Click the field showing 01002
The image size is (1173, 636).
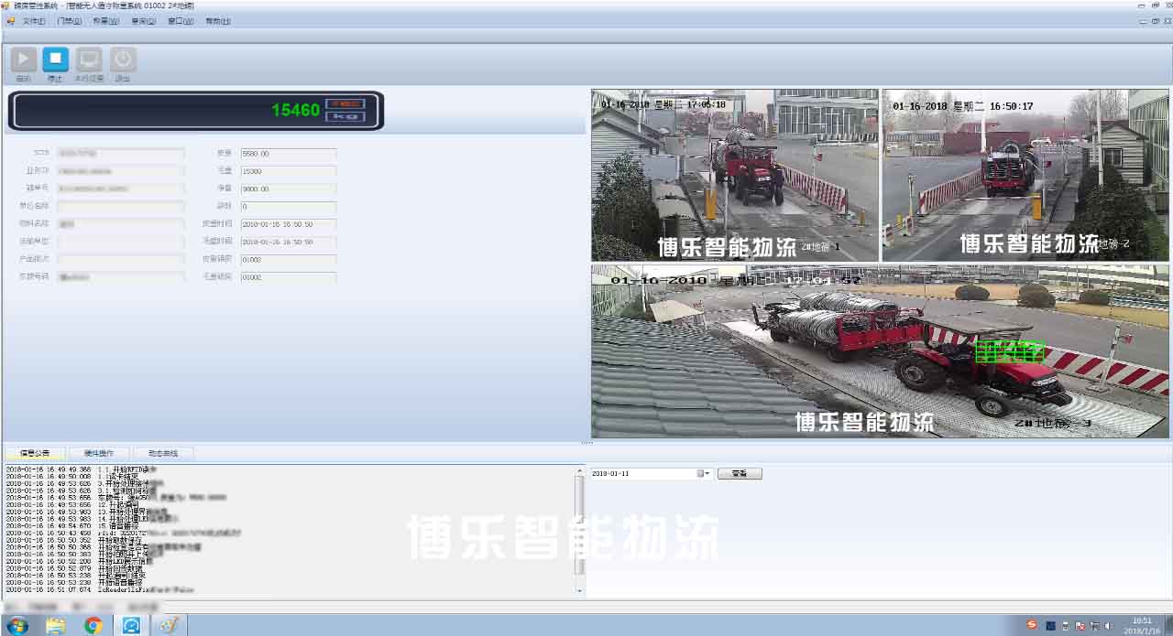[x=289, y=277]
